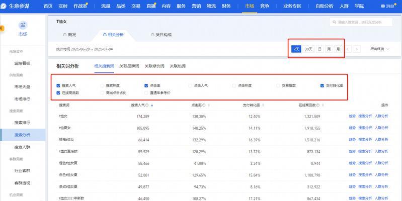Uncheck the 搜索人气 checkbox
This screenshot has width=402, height=201.
pos(58,86)
